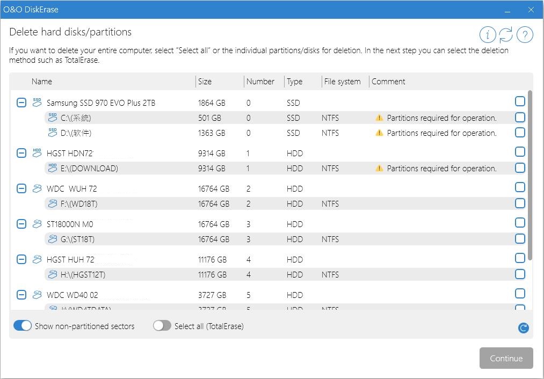Screen dimensions: 544x379
Task: Check the F:\(WD18T) partition checkbox
Action: pos(520,203)
